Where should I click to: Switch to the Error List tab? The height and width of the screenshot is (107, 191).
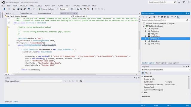(8, 102)
